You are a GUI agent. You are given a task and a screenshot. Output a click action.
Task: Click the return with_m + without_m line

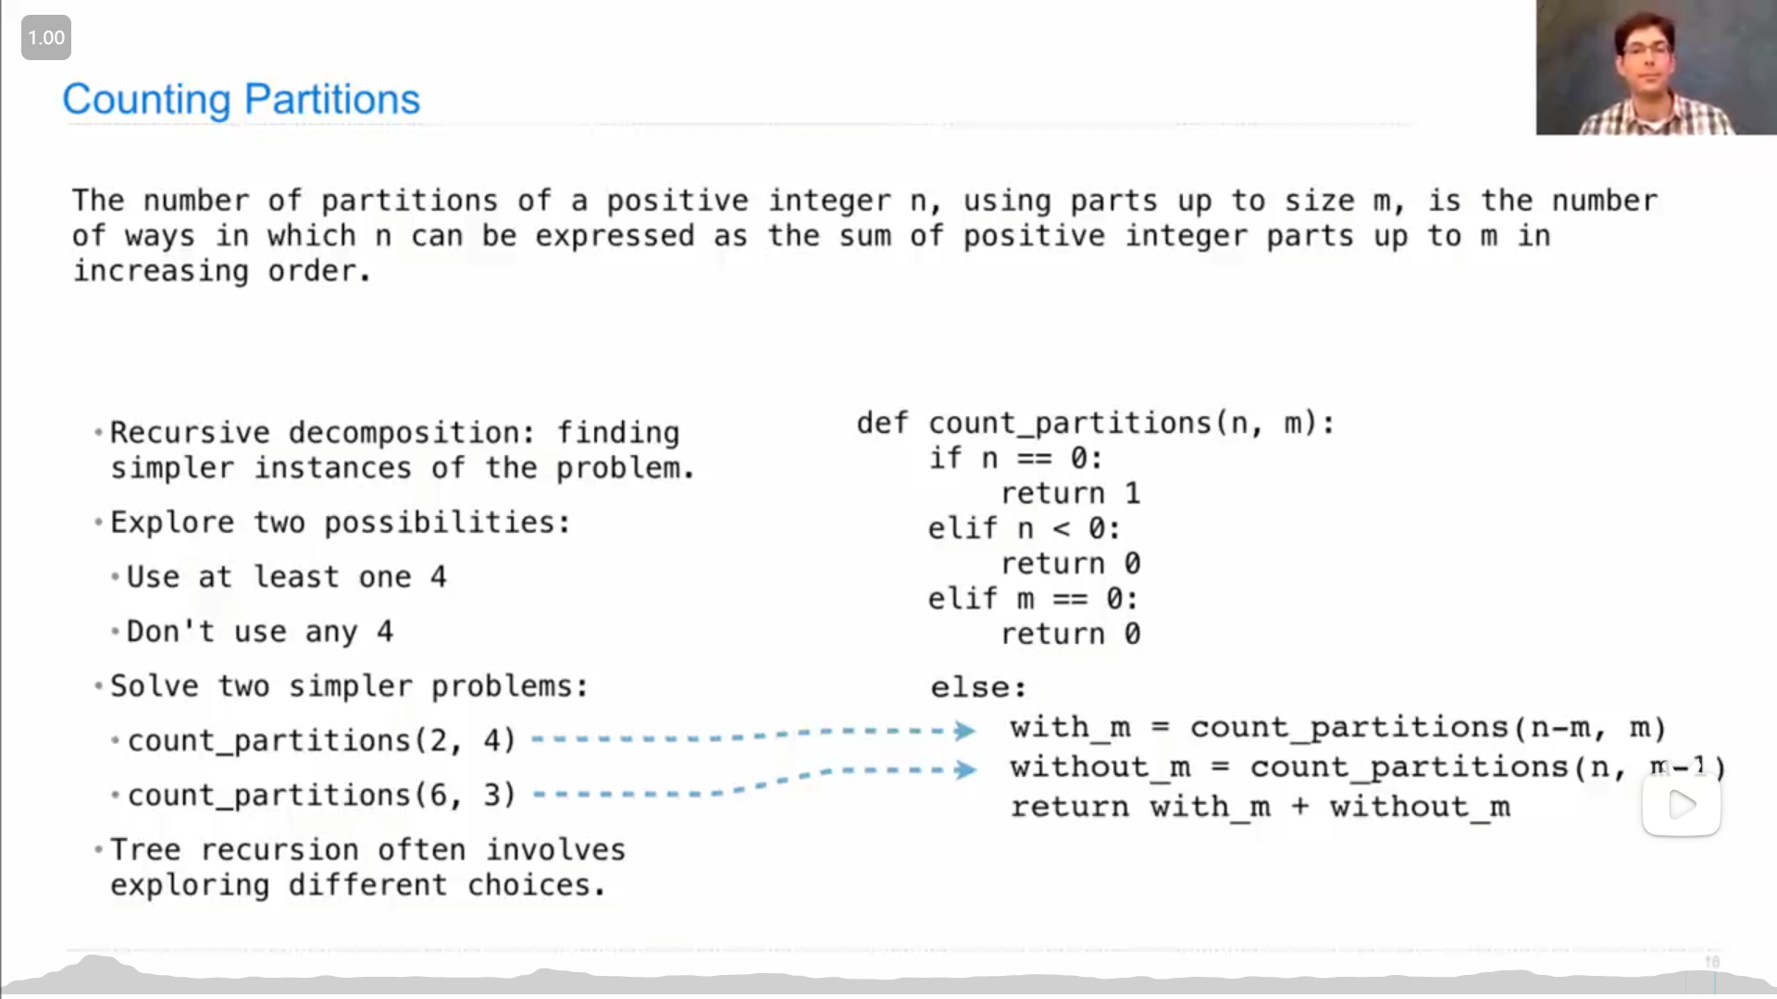(1260, 807)
